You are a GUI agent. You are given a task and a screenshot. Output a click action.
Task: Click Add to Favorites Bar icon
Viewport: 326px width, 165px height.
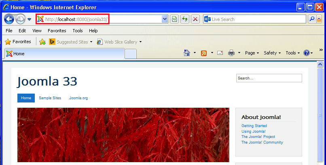(42, 42)
